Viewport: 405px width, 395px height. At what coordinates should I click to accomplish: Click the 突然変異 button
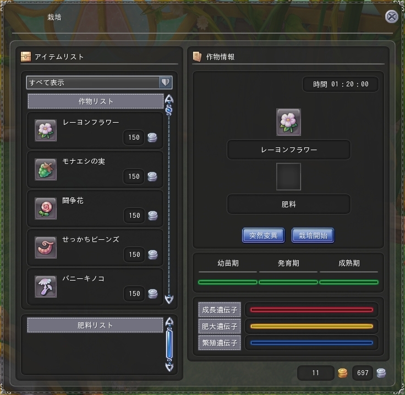coord(264,235)
